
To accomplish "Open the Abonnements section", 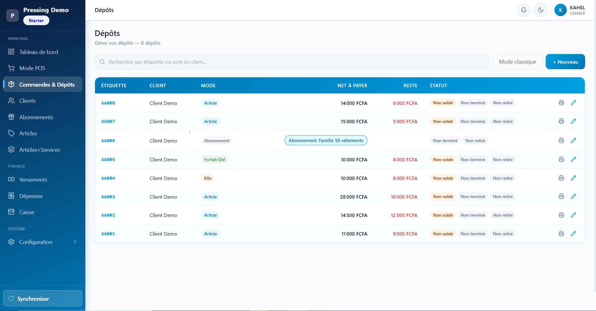I will coord(43,117).
